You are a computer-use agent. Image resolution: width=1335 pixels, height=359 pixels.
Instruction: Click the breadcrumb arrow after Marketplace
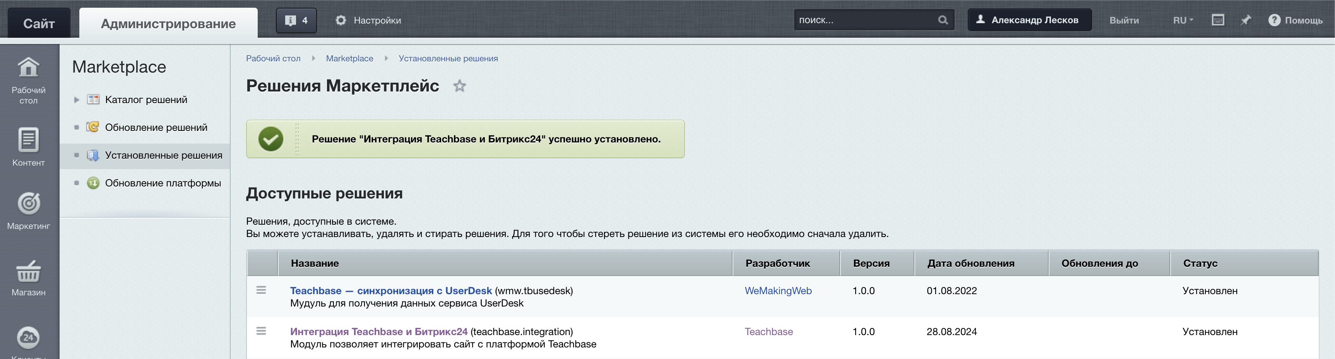386,58
